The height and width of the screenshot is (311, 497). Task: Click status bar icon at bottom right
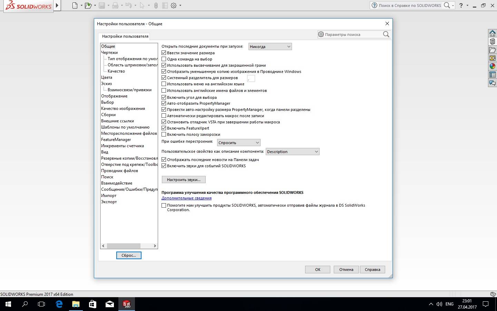tap(493, 294)
